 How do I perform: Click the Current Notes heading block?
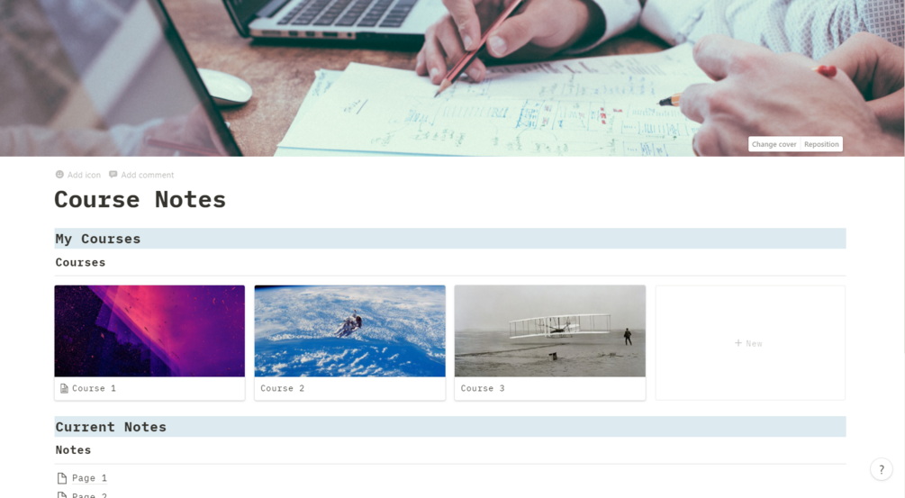point(450,427)
